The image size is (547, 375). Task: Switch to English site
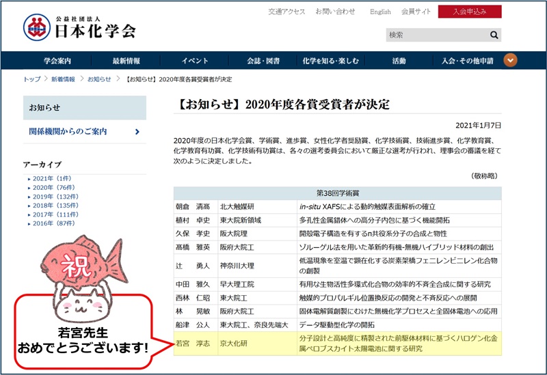[380, 12]
